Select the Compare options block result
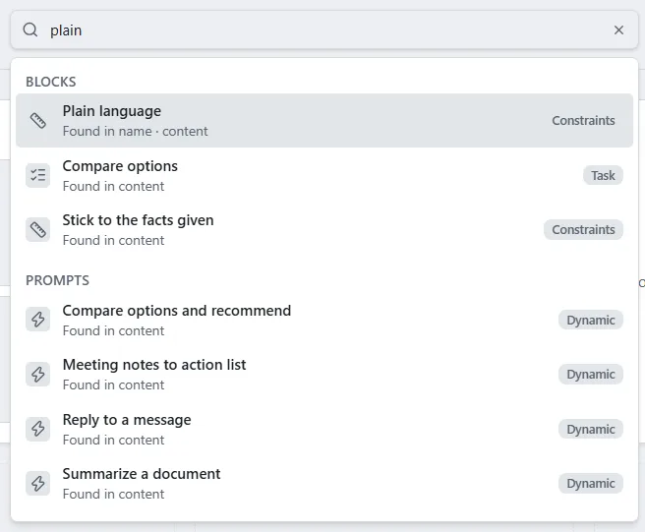The image size is (645, 532). [x=324, y=175]
